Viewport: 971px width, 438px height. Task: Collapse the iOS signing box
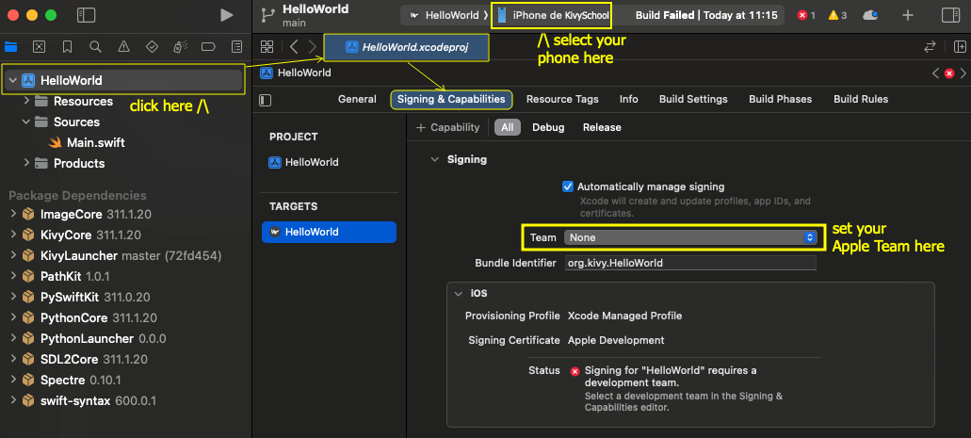(459, 294)
